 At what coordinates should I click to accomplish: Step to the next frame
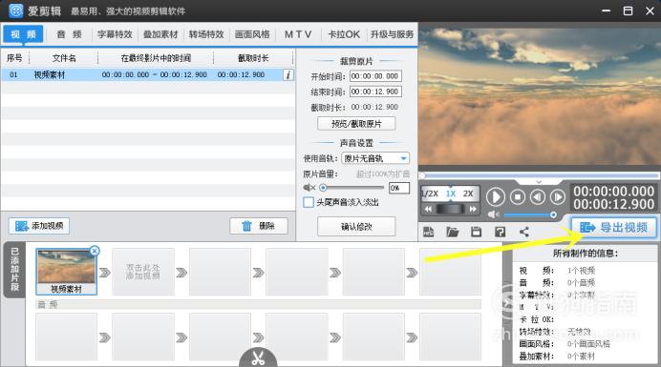click(558, 197)
